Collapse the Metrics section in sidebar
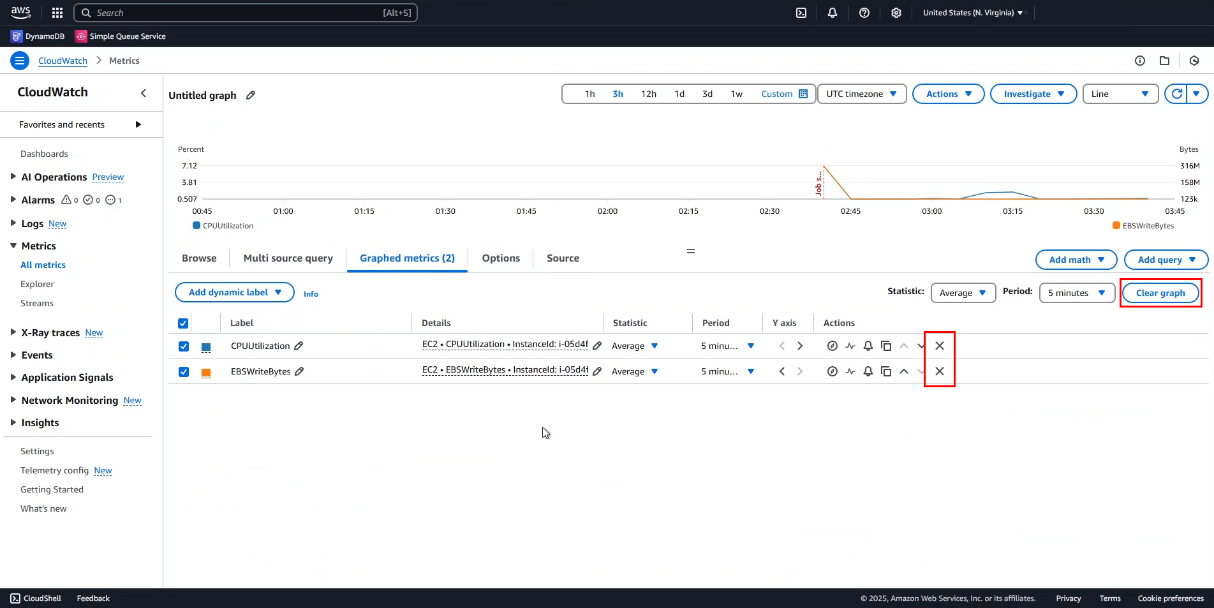Screen dimensions: 1214x608 tap(13, 246)
